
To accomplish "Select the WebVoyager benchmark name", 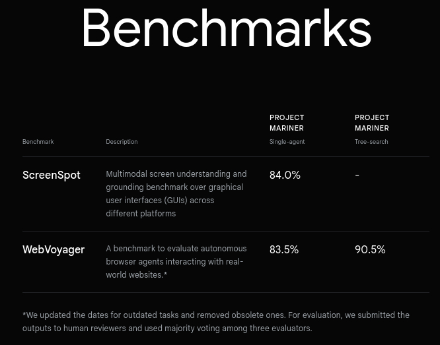I will (x=54, y=250).
